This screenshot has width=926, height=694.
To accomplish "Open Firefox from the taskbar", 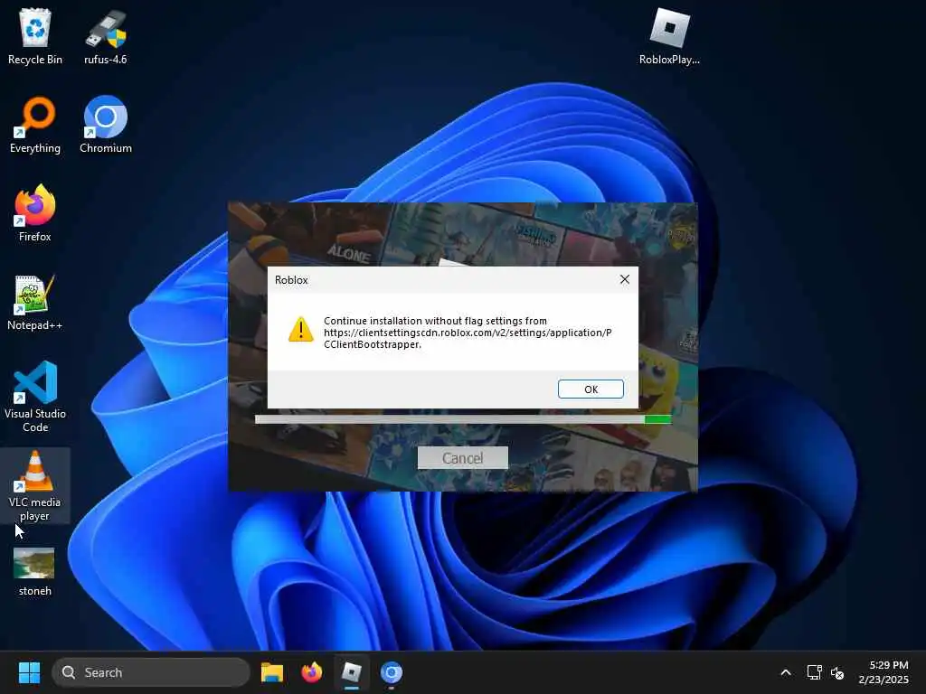I will pos(312,672).
